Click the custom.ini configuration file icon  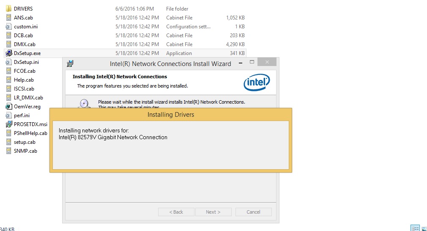click(x=8, y=26)
